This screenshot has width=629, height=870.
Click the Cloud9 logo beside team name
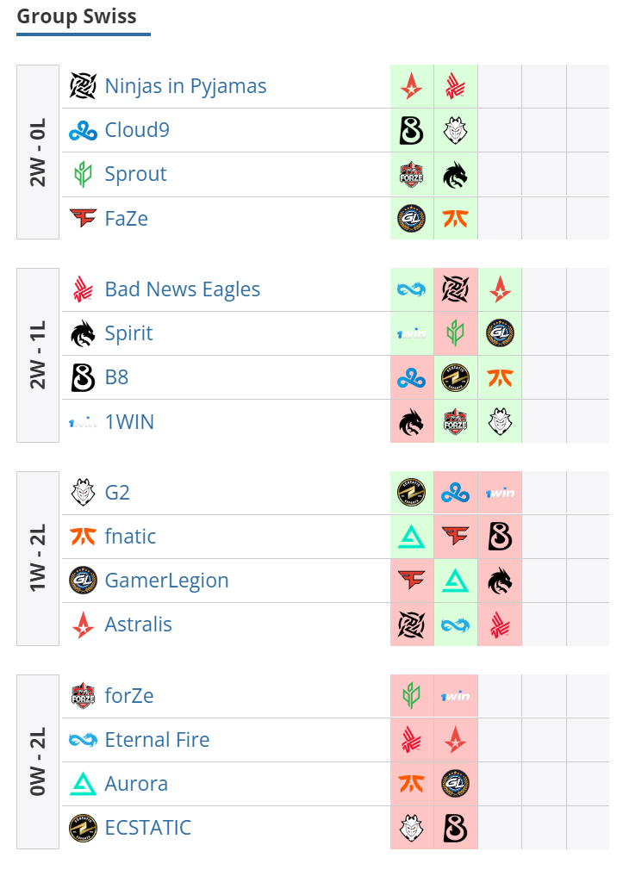(x=84, y=131)
